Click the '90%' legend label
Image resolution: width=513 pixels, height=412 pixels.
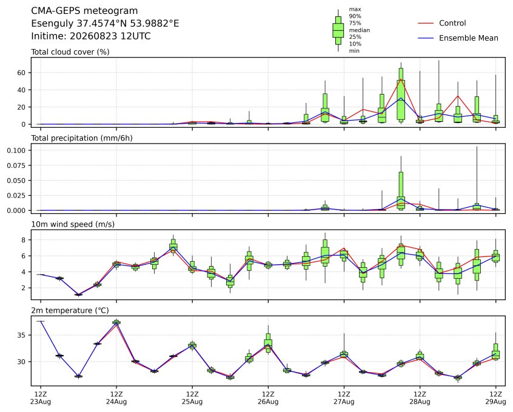point(355,16)
